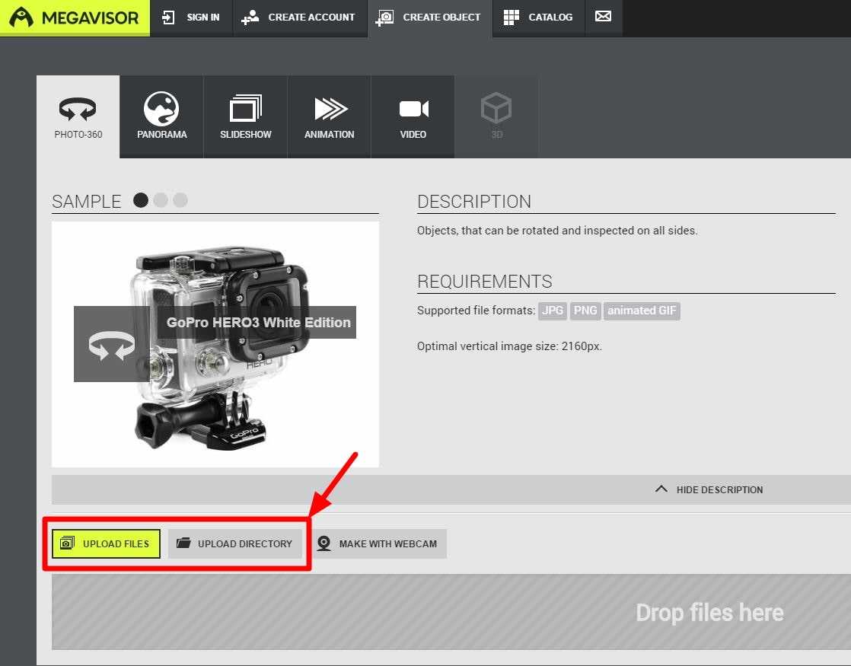Click the rotate icon on sample image

[112, 346]
